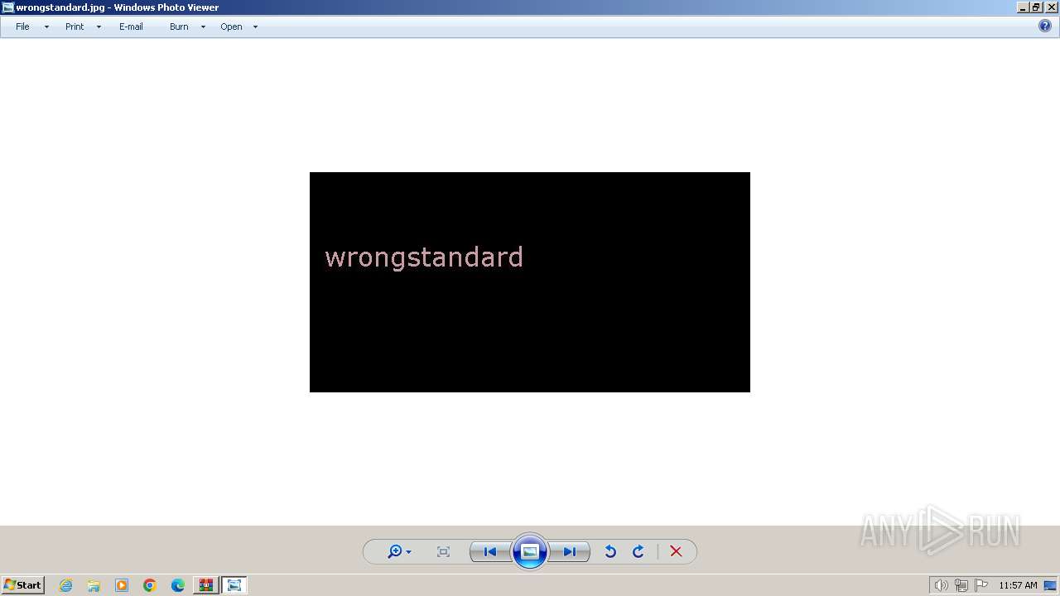Choose E-mail from the toolbar
The height and width of the screenshot is (596, 1060).
point(131,26)
